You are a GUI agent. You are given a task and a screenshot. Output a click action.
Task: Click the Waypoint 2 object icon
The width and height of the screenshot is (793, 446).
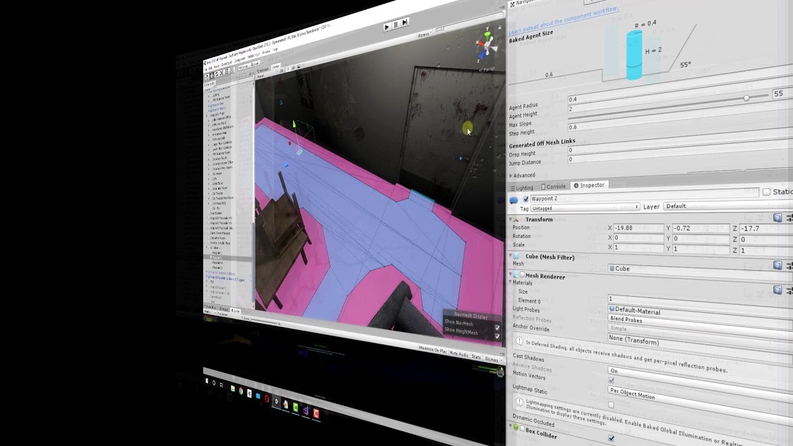coord(514,200)
